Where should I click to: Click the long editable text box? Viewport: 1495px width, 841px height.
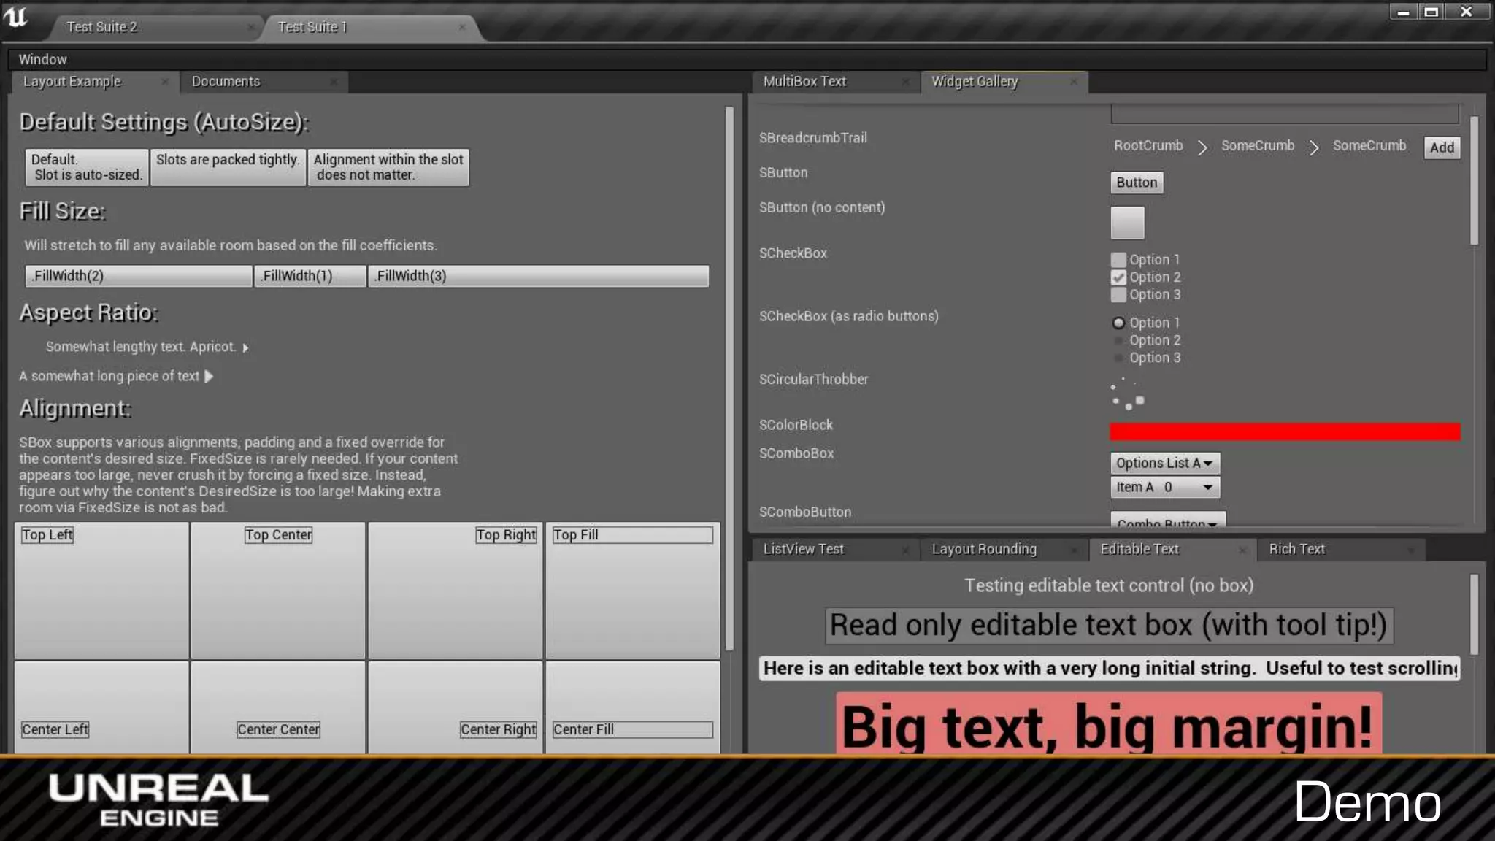click(x=1108, y=668)
